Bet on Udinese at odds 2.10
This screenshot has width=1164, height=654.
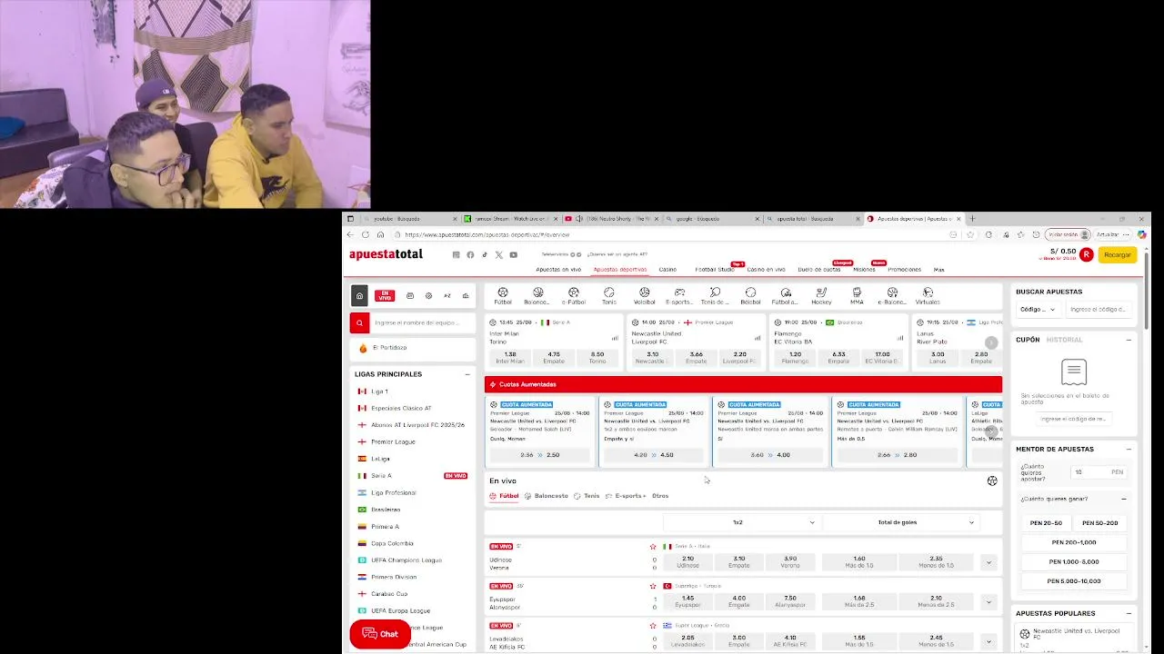coord(687,562)
